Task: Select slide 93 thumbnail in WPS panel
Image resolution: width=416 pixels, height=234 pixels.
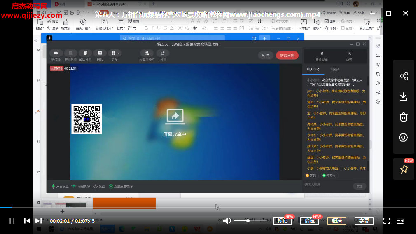Action: click(x=64, y=204)
